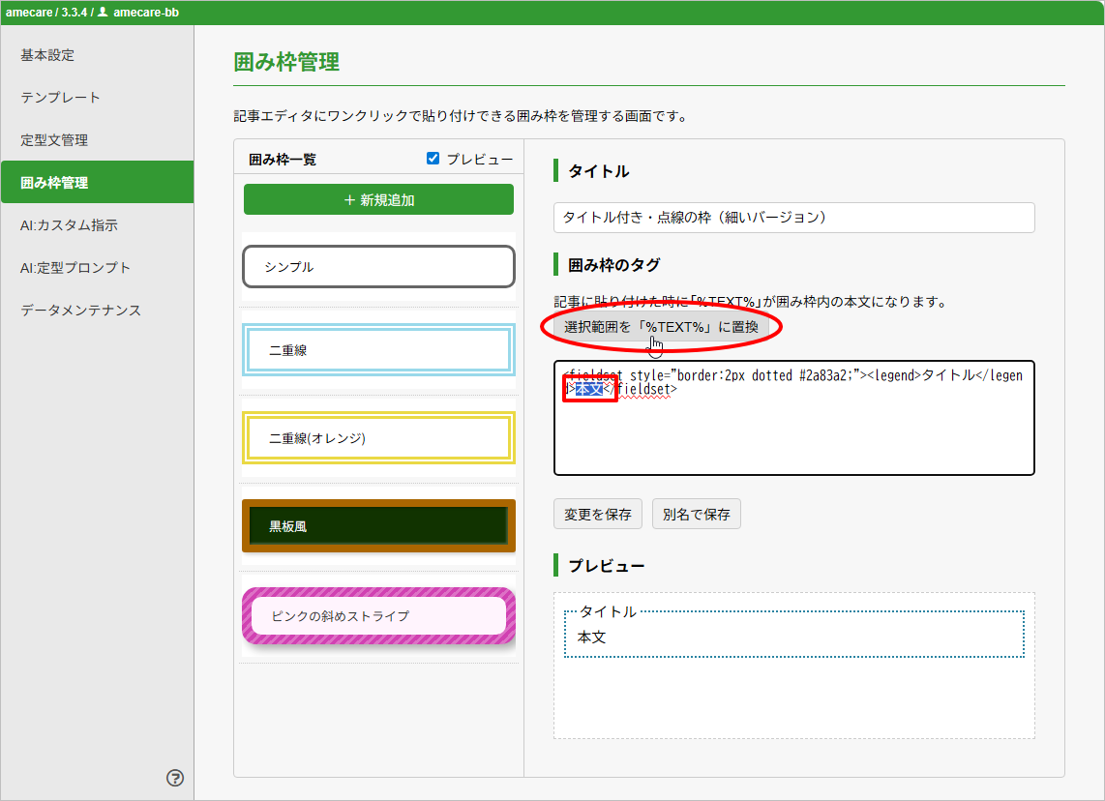Click 別名で保存 button
This screenshot has width=1105, height=801.
pos(696,515)
